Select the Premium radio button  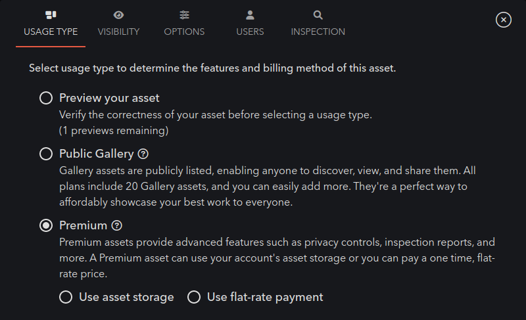[x=46, y=225]
